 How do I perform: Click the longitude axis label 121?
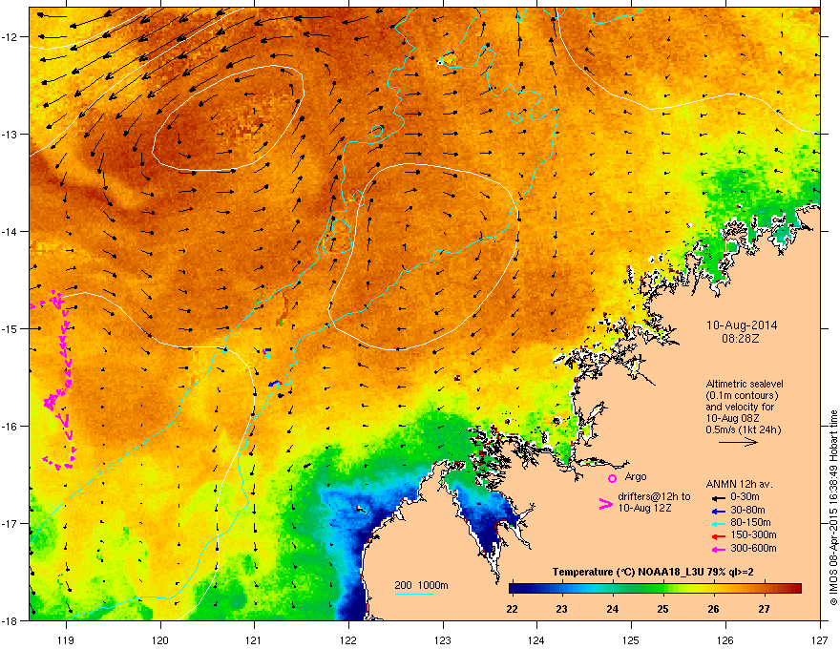[x=254, y=640]
